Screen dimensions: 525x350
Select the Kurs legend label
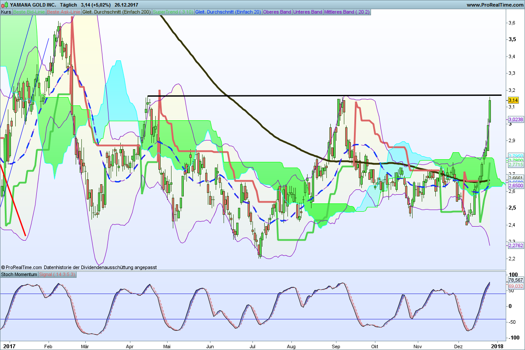tap(6, 12)
